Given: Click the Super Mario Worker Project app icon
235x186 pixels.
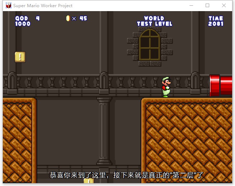Looking at the screenshot, I should [9, 5].
